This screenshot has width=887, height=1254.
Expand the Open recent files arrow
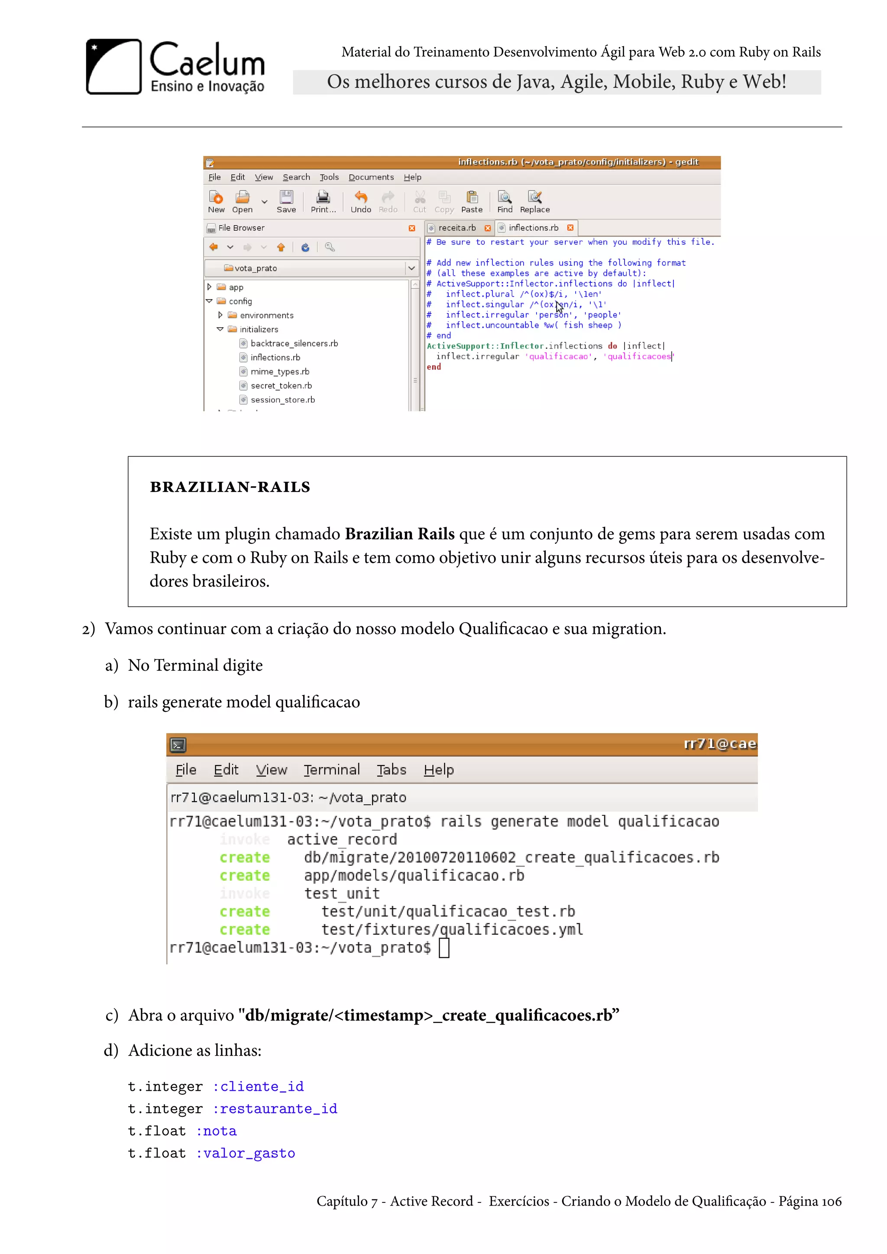264,201
